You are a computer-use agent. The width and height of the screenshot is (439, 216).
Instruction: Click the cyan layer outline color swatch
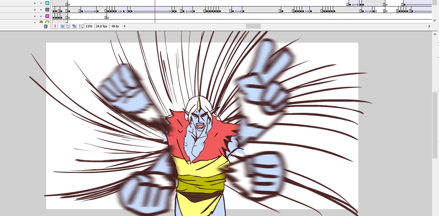tap(47, 3)
